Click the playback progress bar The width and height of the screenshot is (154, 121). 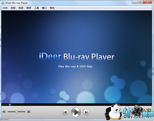(77, 105)
